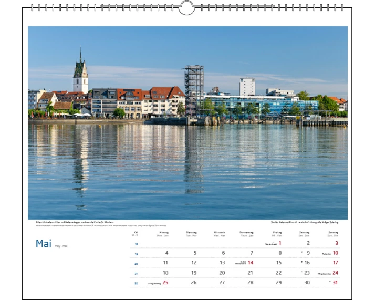Screen dimensions: 375x300
Task: Select the Sonntag column header
Action: (x=333, y=233)
